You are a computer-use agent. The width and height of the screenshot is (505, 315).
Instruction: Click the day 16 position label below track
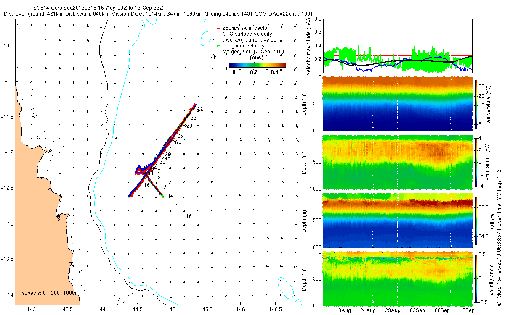tap(189, 216)
